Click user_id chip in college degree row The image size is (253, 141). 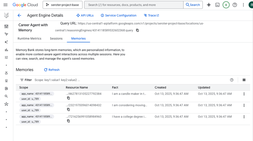pos(30,122)
